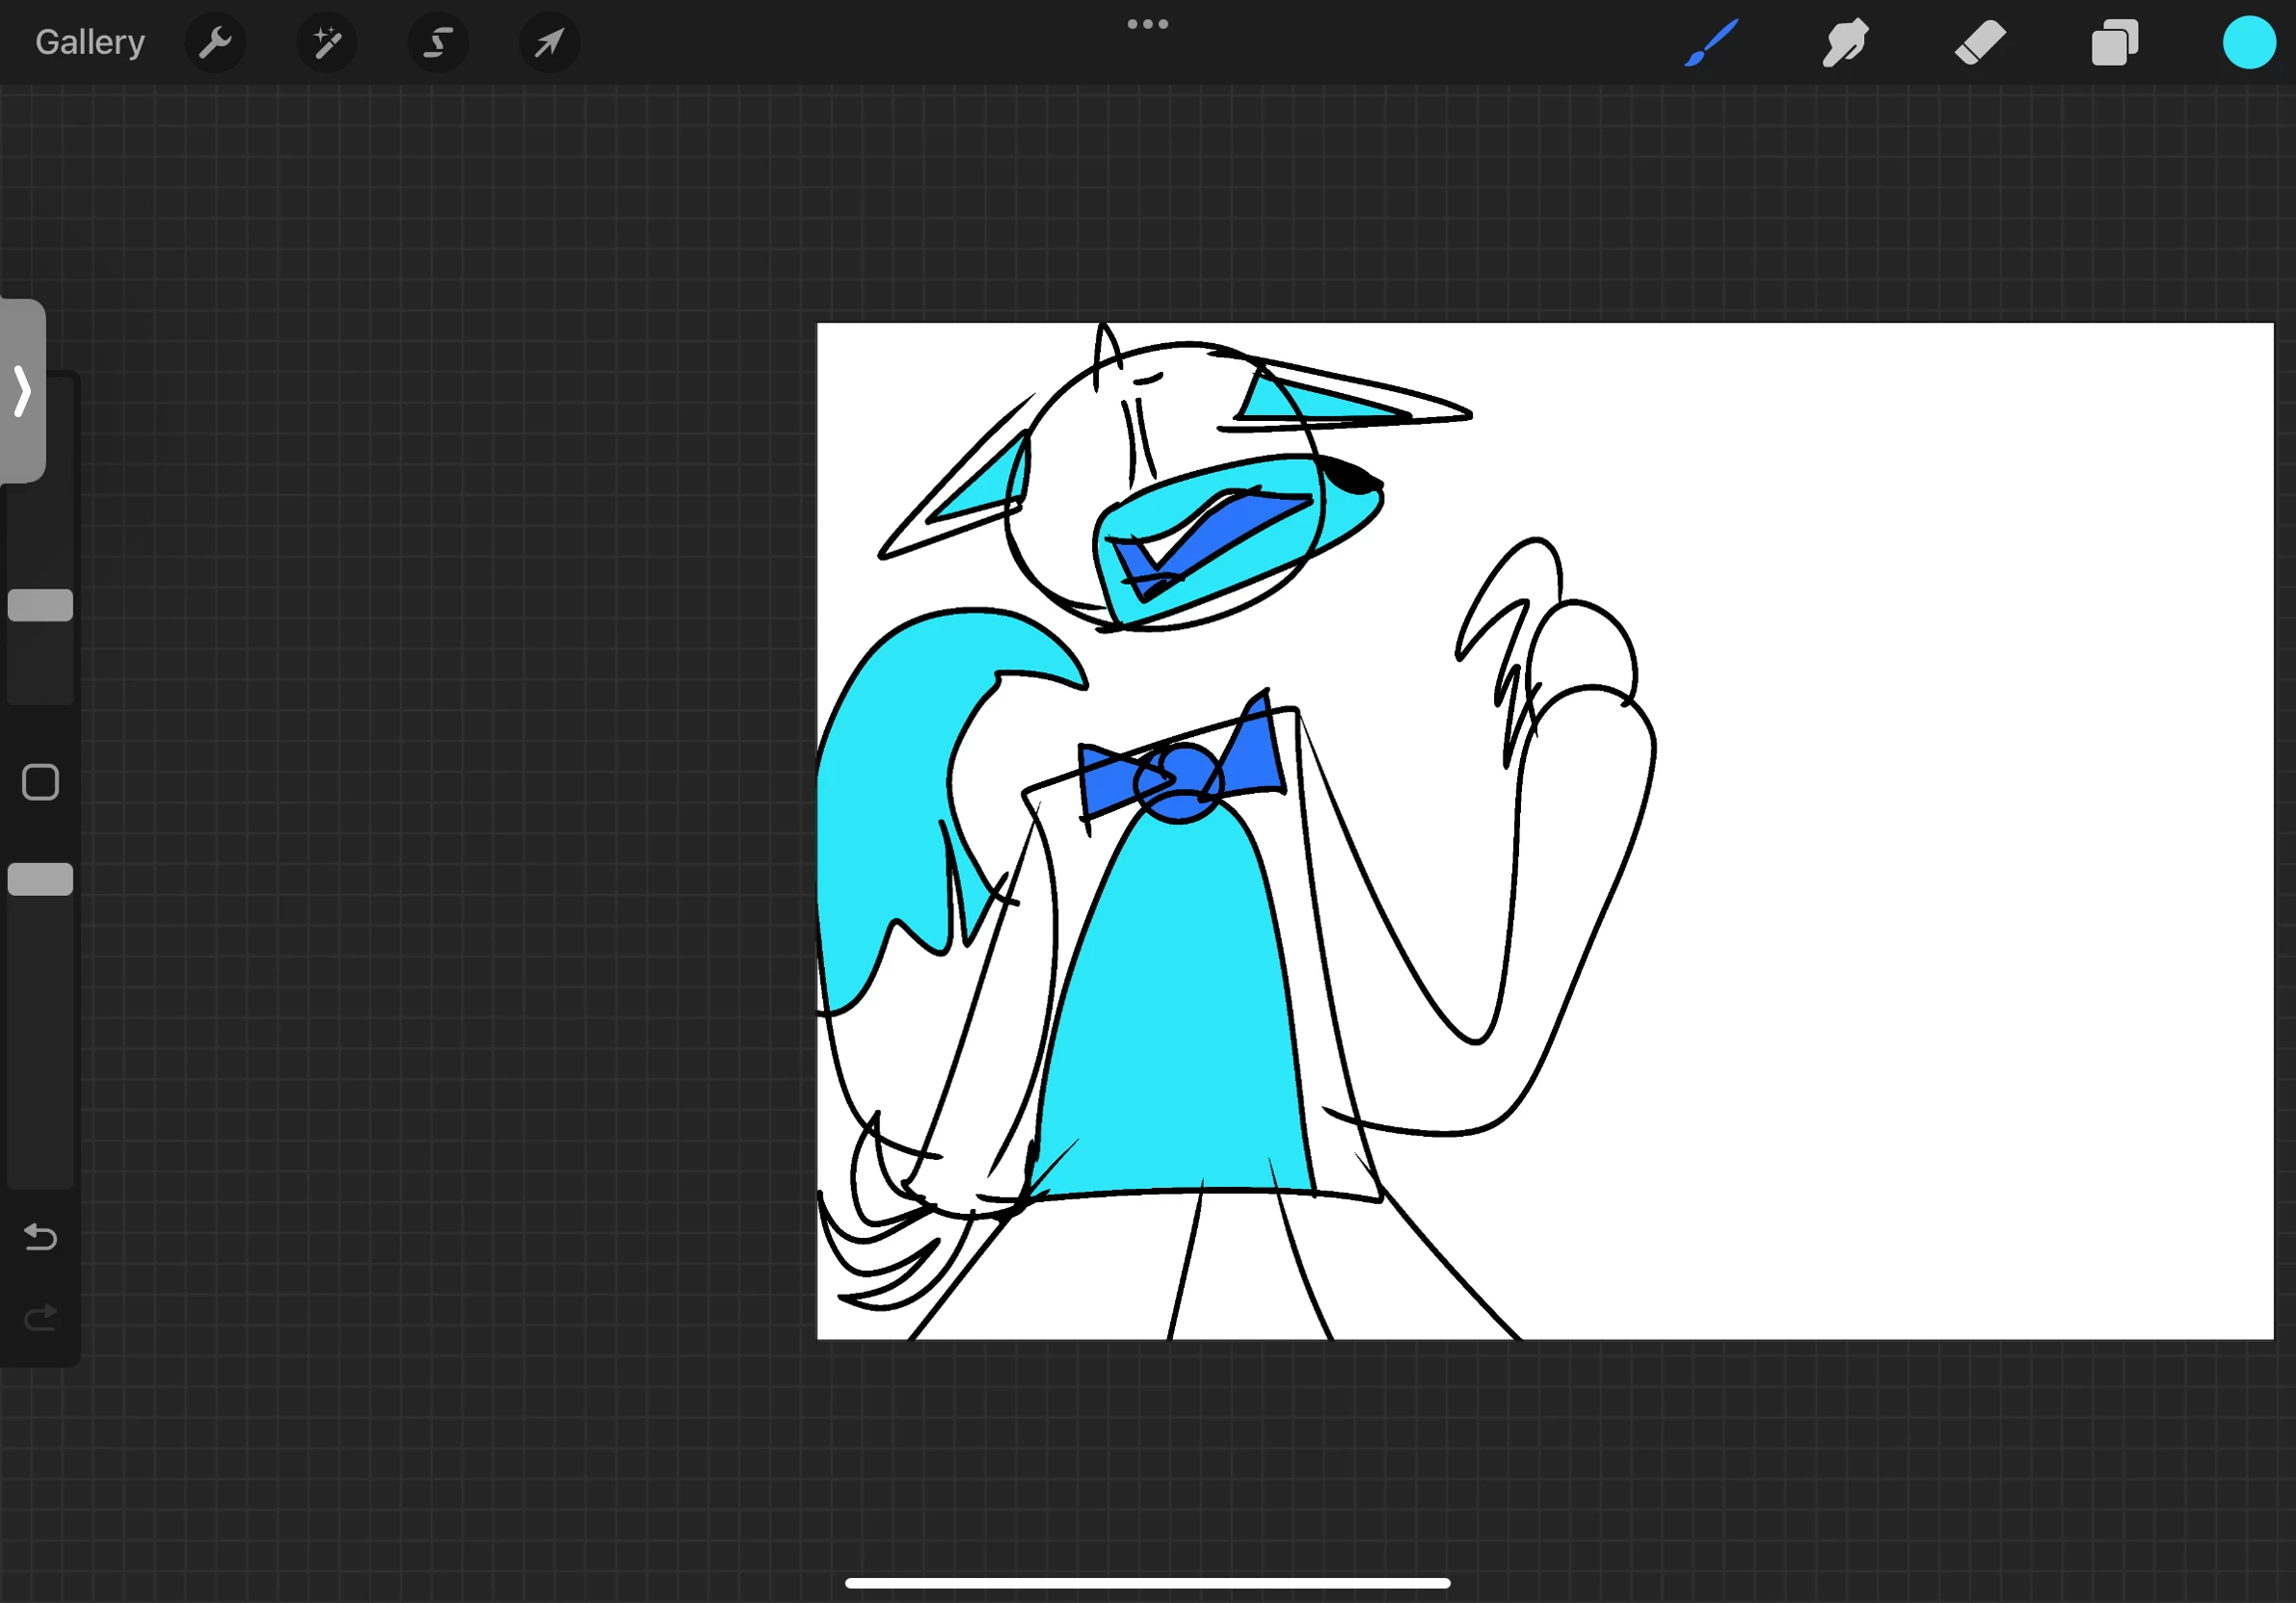Open the Adjustments magic wand menu
This screenshot has width=2296, height=1603.
tap(327, 43)
